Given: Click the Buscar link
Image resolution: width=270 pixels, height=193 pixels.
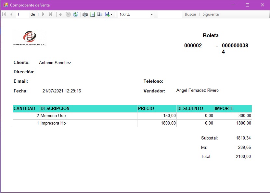Looking at the screenshot, I should click(x=190, y=14).
